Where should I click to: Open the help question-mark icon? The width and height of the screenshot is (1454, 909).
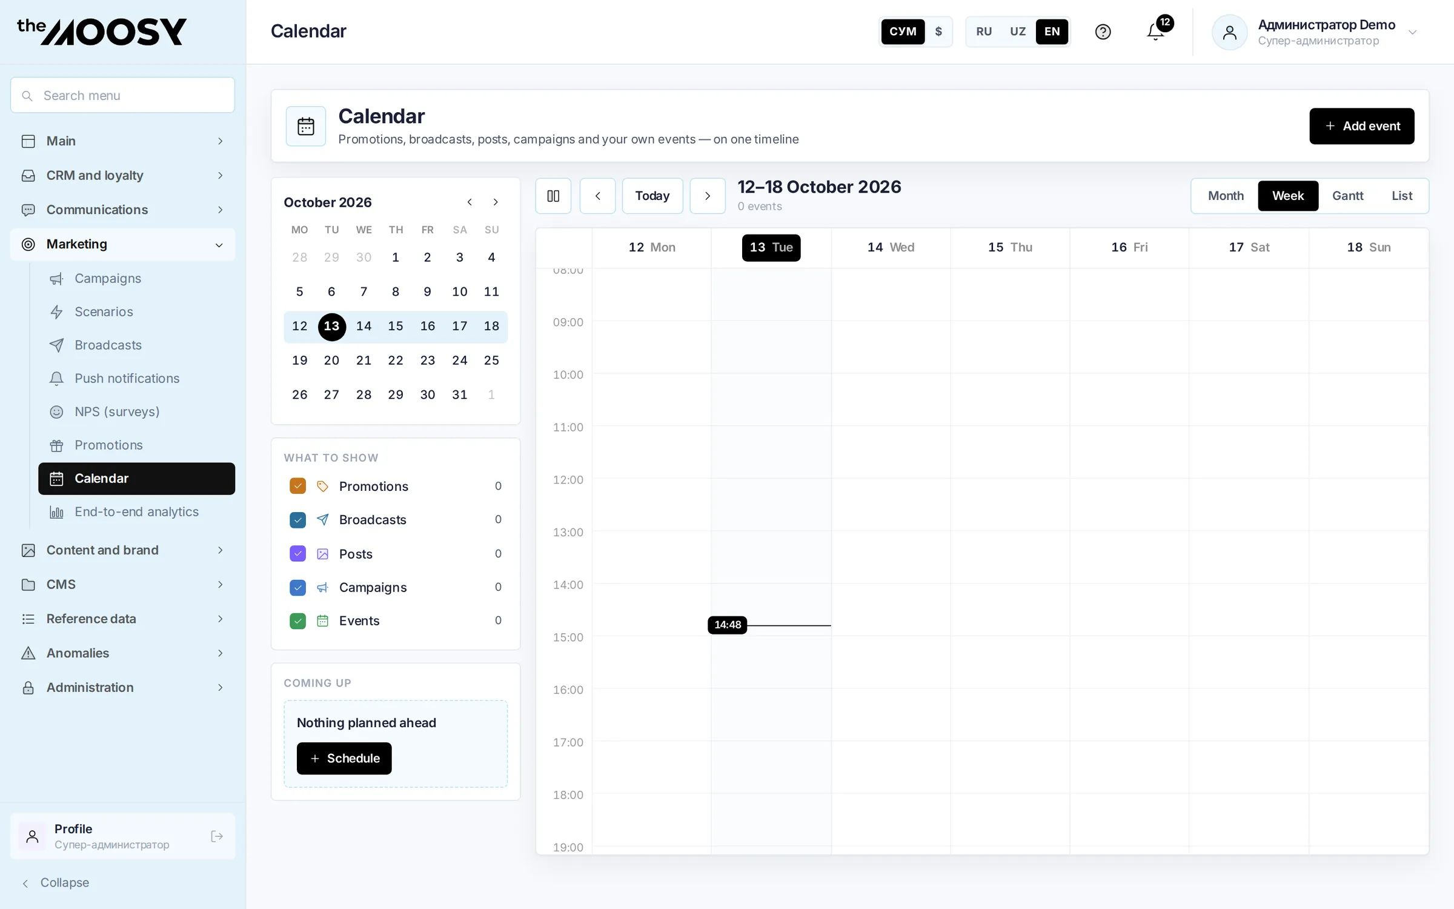pyautogui.click(x=1103, y=32)
